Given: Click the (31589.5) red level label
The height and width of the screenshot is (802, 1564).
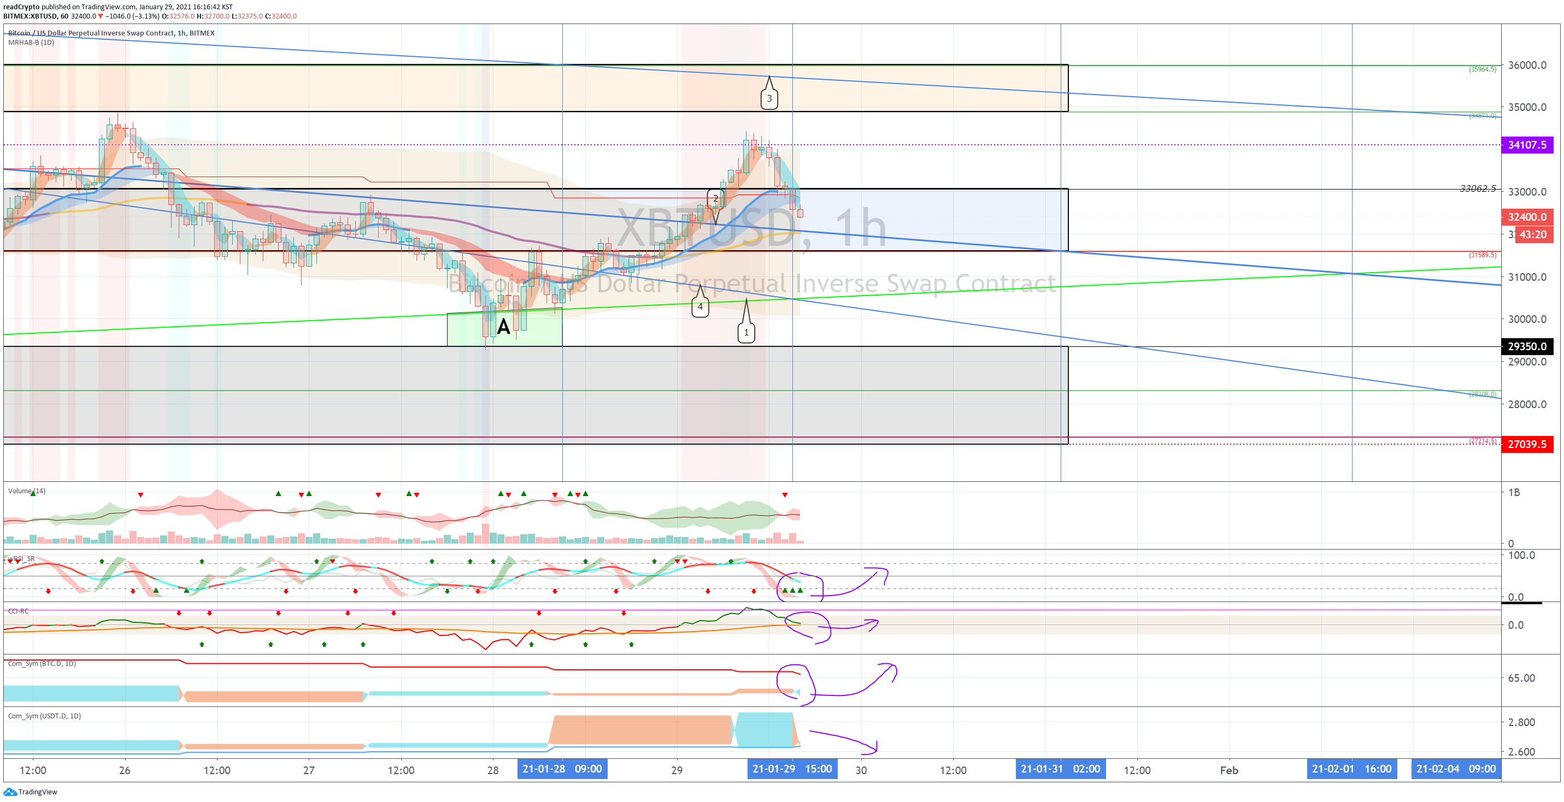Looking at the screenshot, I should click(1482, 255).
